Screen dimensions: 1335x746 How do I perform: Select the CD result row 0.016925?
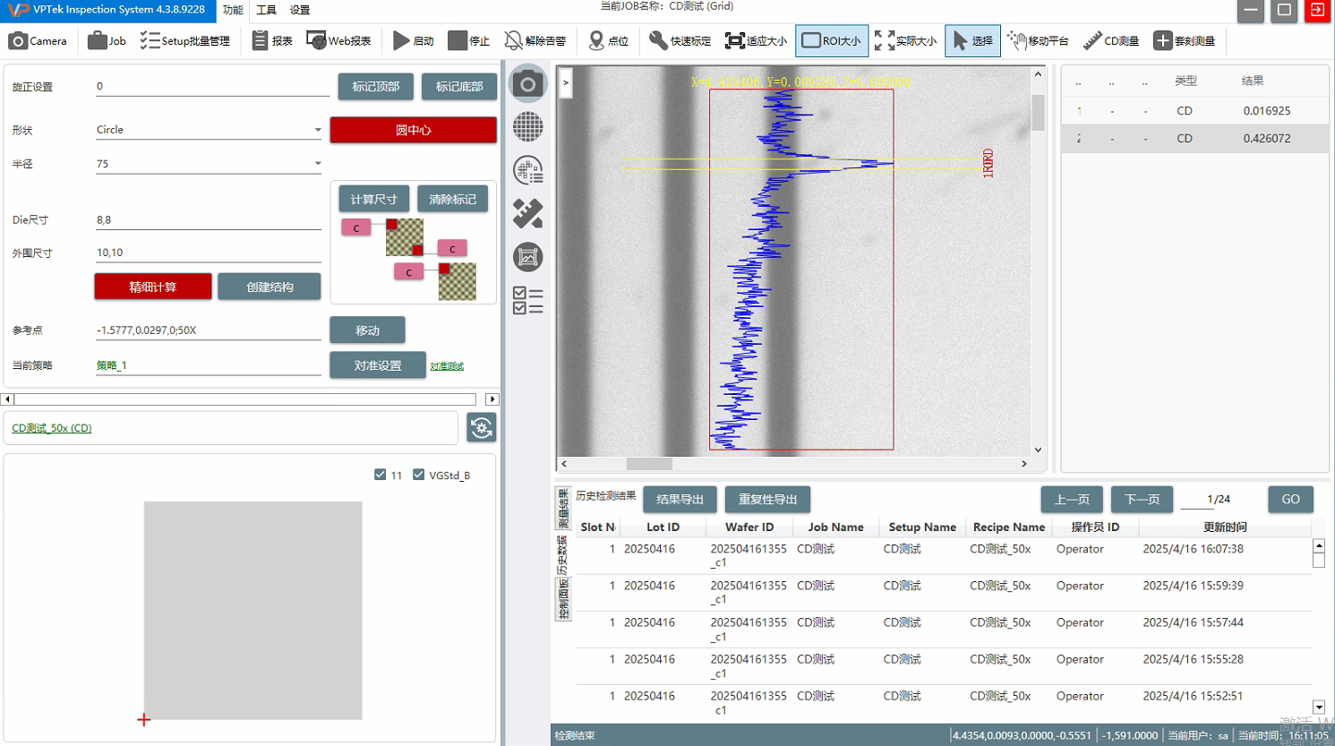click(x=1194, y=111)
